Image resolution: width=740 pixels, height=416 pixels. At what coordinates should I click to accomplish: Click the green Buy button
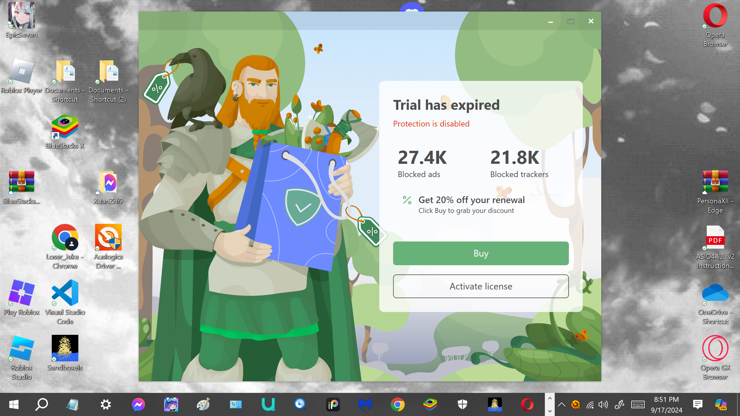[x=481, y=253]
